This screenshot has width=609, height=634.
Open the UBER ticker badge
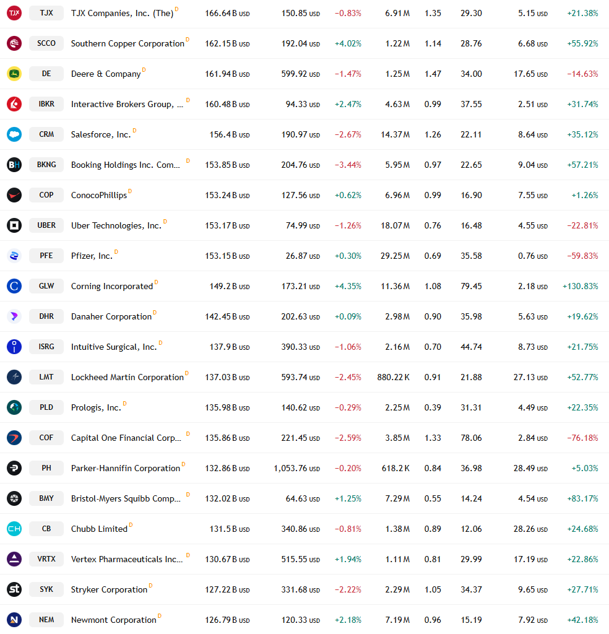point(46,225)
